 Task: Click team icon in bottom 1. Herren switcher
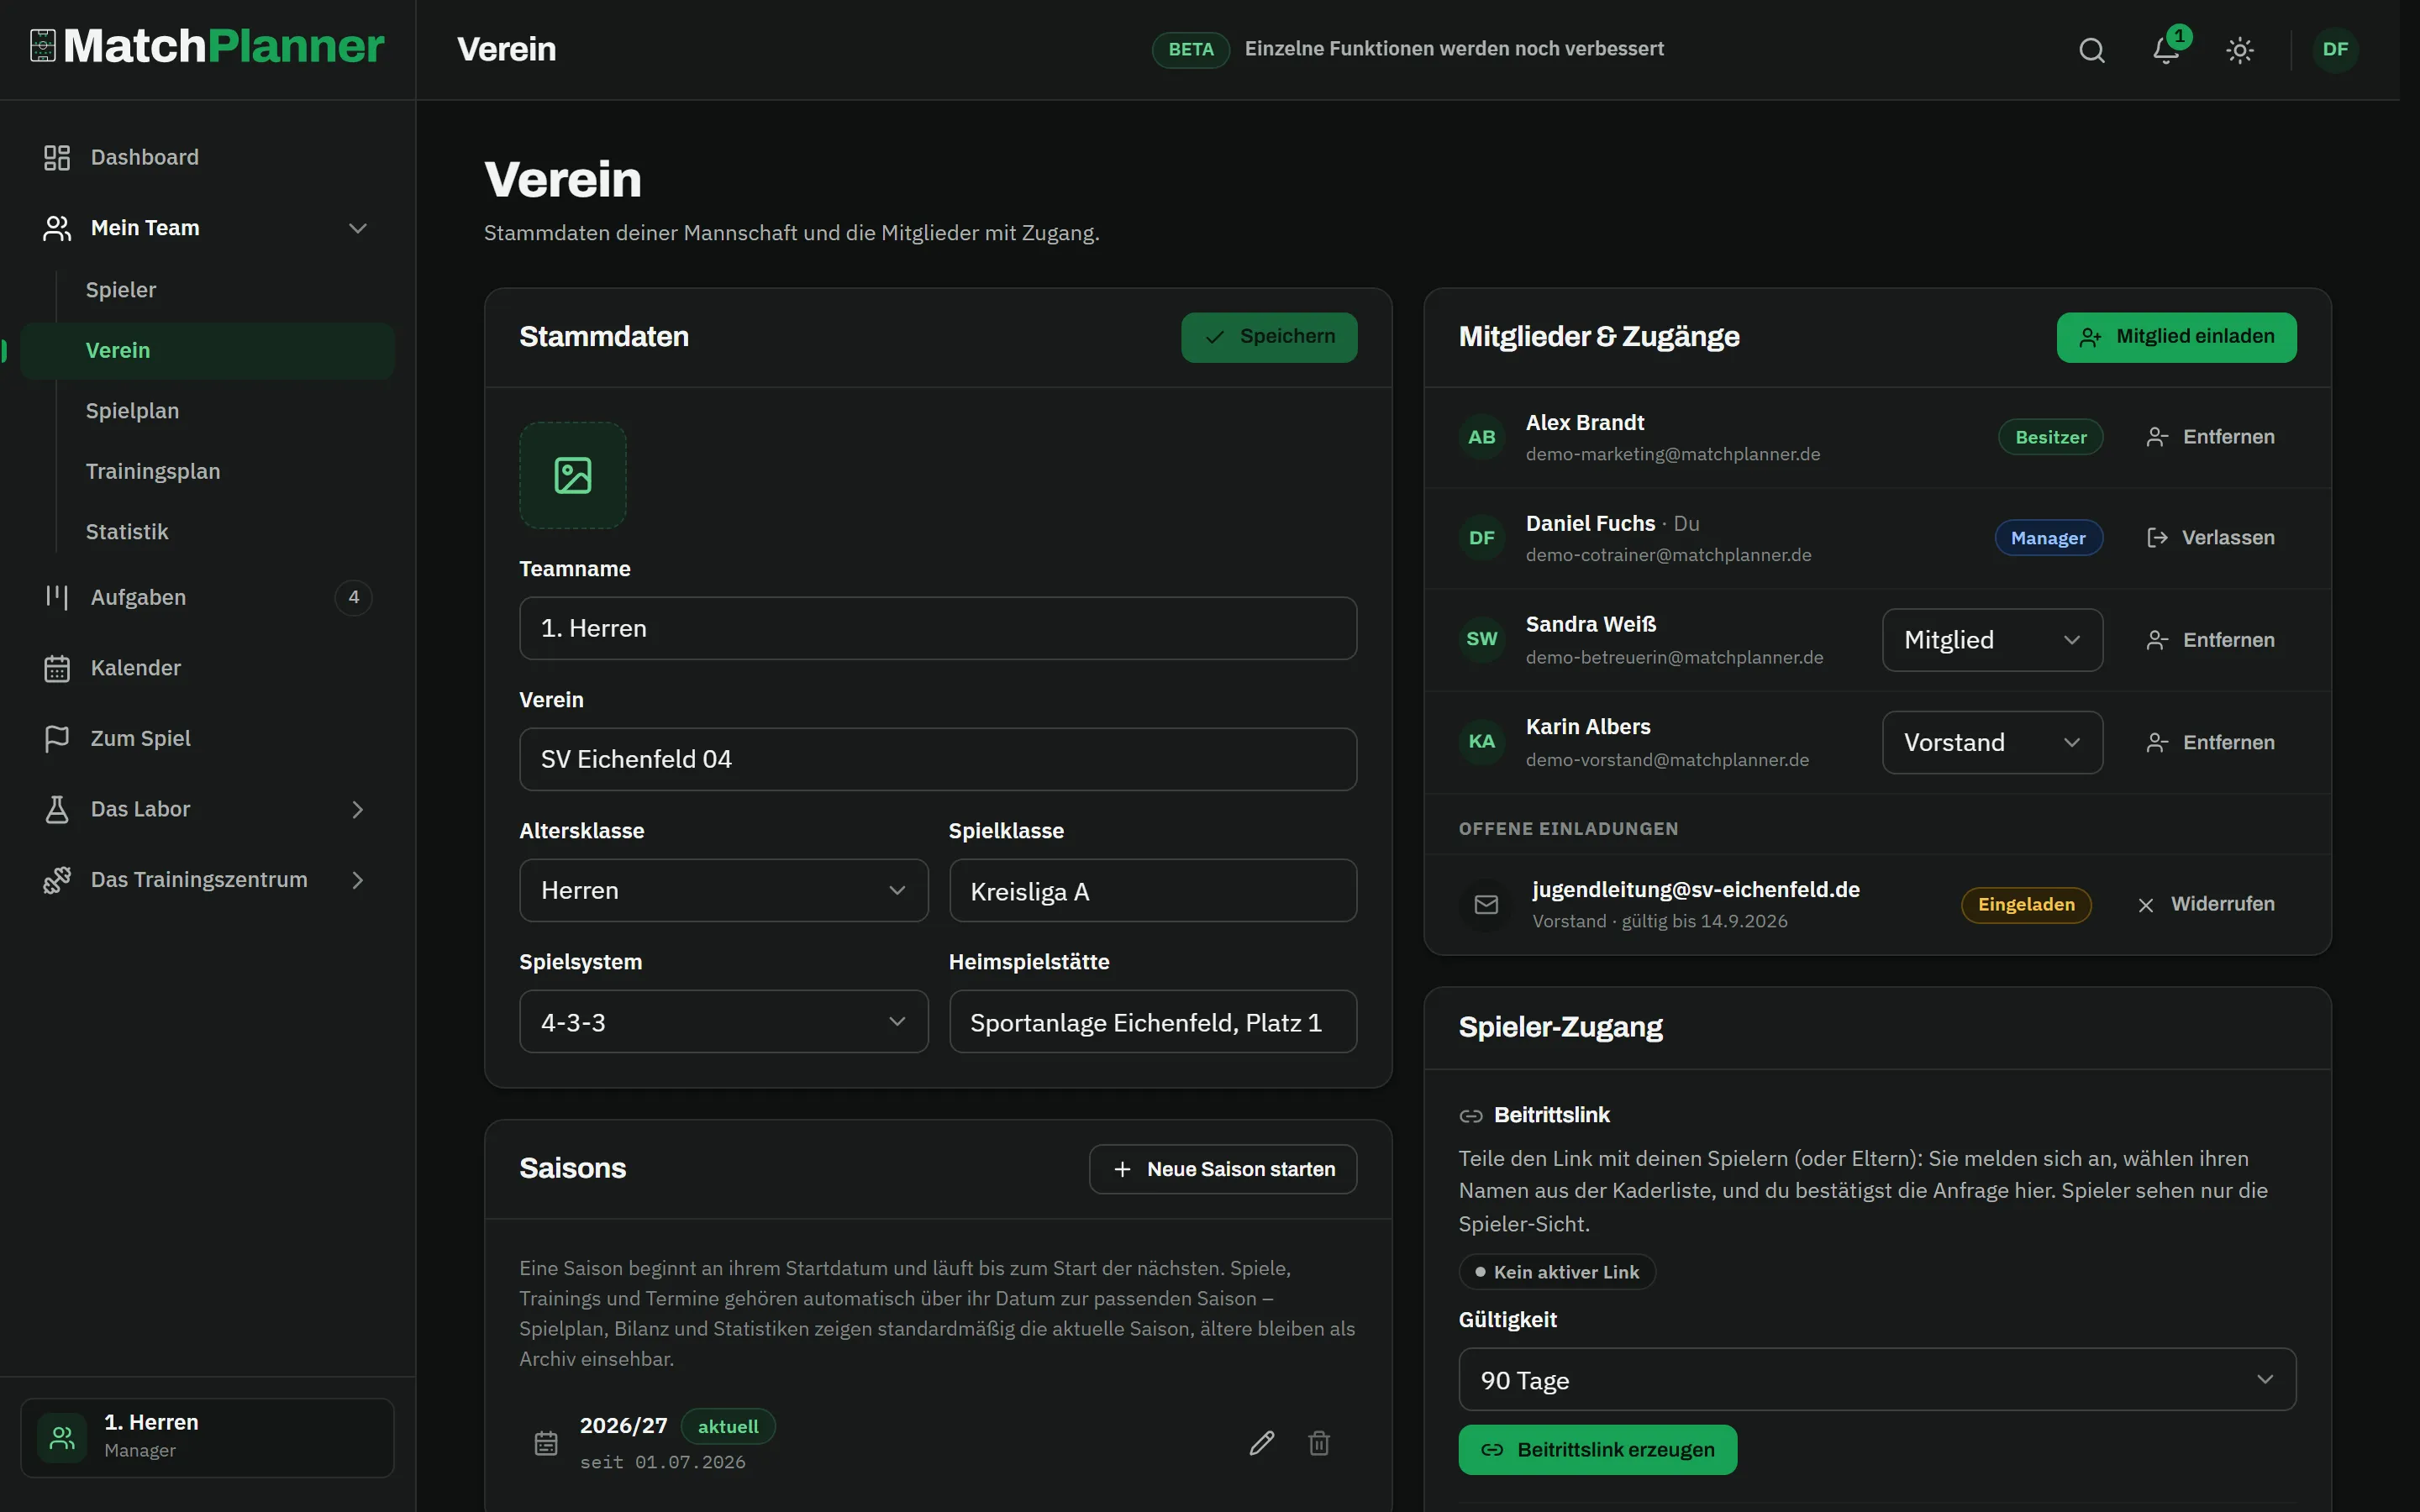click(62, 1438)
